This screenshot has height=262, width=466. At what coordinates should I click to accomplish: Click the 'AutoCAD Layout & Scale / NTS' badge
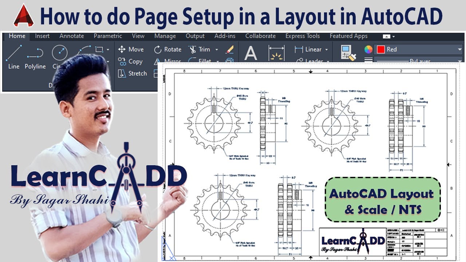click(x=382, y=199)
